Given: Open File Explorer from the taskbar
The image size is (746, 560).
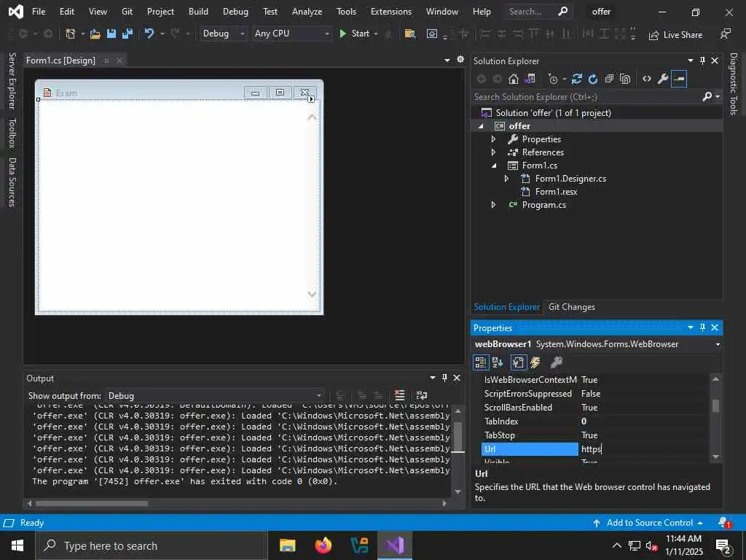Looking at the screenshot, I should (x=287, y=545).
